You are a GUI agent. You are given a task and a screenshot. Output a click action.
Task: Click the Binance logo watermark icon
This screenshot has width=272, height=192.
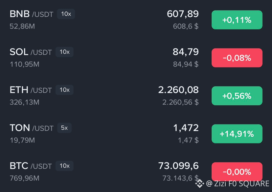[199, 183]
